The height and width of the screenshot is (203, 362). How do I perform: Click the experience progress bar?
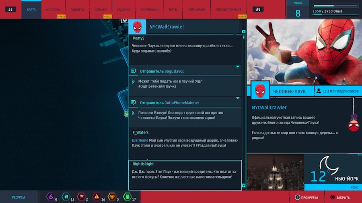(335, 6)
